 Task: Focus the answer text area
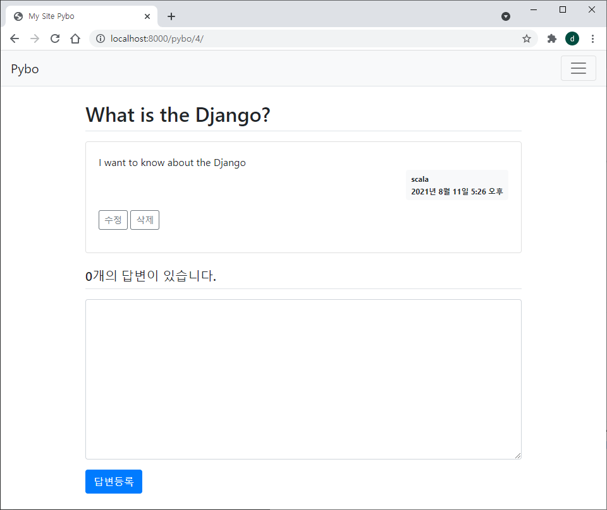tap(303, 379)
